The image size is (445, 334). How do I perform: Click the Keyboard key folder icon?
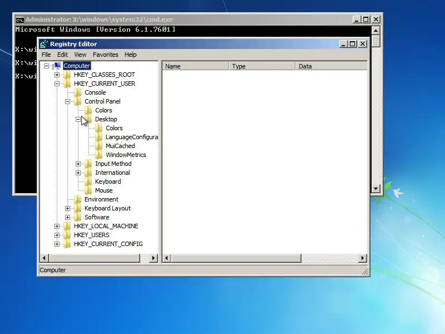click(88, 181)
